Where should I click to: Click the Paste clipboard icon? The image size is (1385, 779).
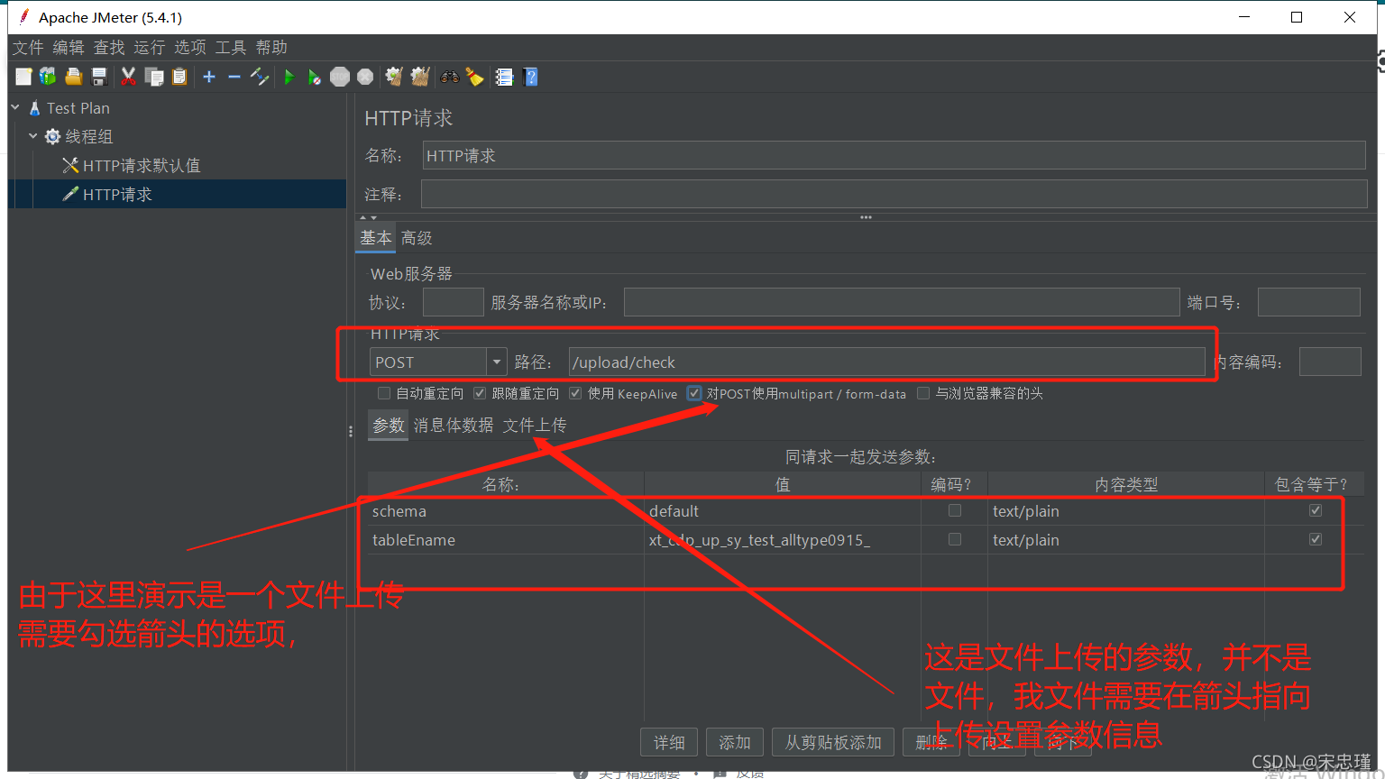tap(179, 77)
